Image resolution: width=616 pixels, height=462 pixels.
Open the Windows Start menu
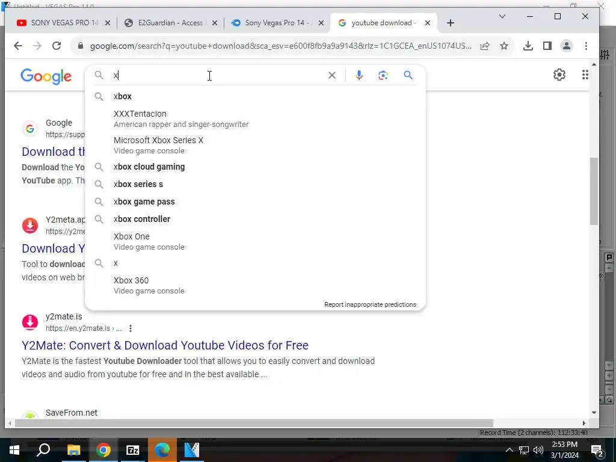click(x=14, y=450)
